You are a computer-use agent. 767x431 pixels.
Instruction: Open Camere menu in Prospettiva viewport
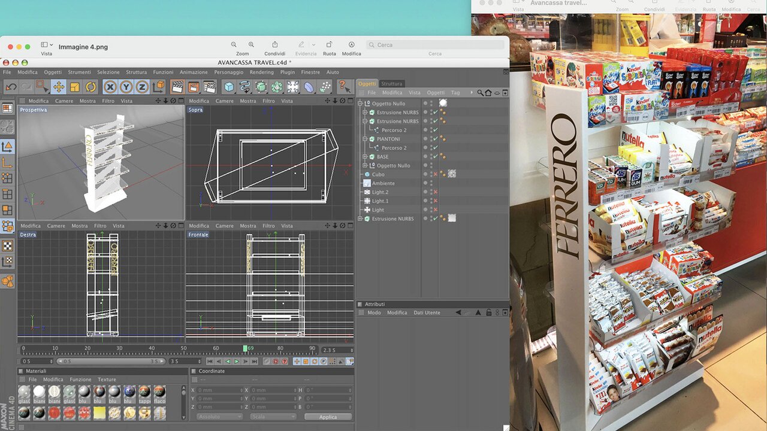pos(64,101)
